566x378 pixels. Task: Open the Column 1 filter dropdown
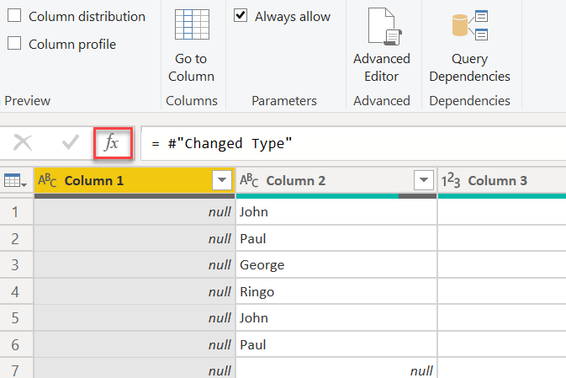tap(221, 180)
